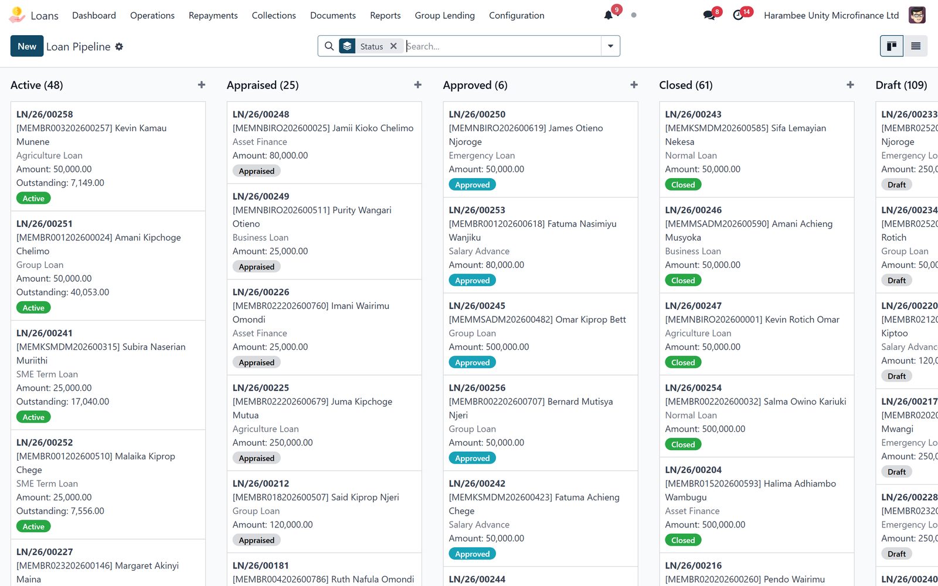Screen dimensions: 938x586
Task: Create a New loan
Action: pyautogui.click(x=27, y=46)
